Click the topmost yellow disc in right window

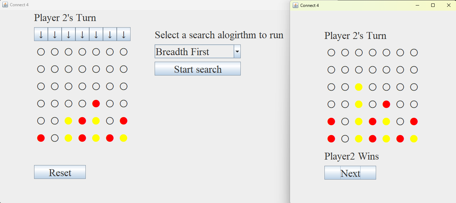[359, 87]
